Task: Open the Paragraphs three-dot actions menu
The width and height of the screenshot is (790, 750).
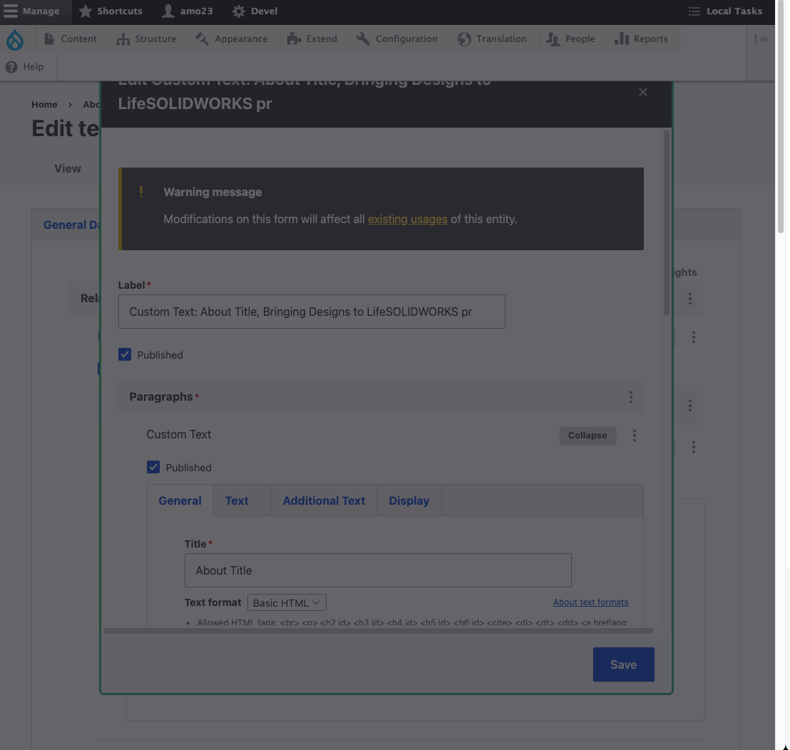Action: tap(630, 397)
